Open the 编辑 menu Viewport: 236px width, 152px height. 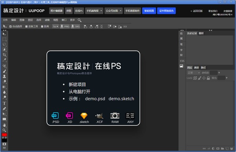tap(13, 20)
